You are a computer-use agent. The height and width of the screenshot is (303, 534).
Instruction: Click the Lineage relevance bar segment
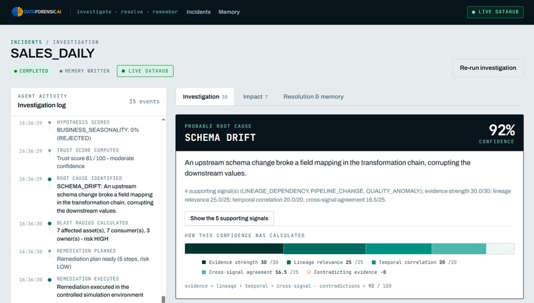pos(325,249)
